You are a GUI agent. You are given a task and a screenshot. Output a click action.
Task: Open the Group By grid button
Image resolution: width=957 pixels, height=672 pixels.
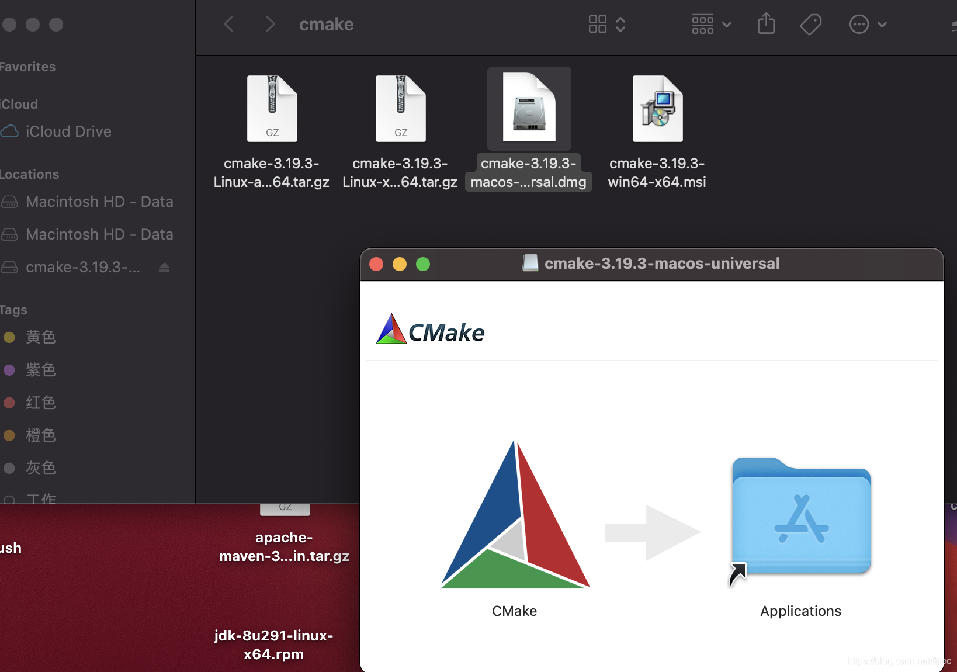(702, 25)
